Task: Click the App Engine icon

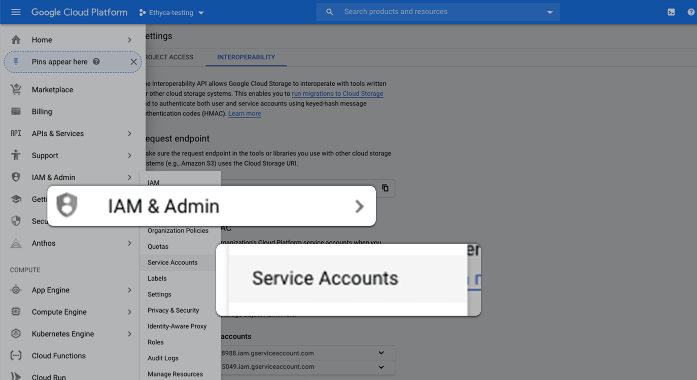Action: pyautogui.click(x=16, y=290)
